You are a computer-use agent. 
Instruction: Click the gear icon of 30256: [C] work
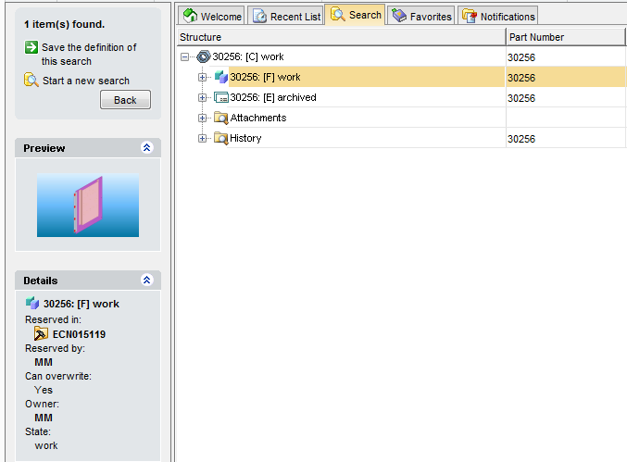[204, 56]
